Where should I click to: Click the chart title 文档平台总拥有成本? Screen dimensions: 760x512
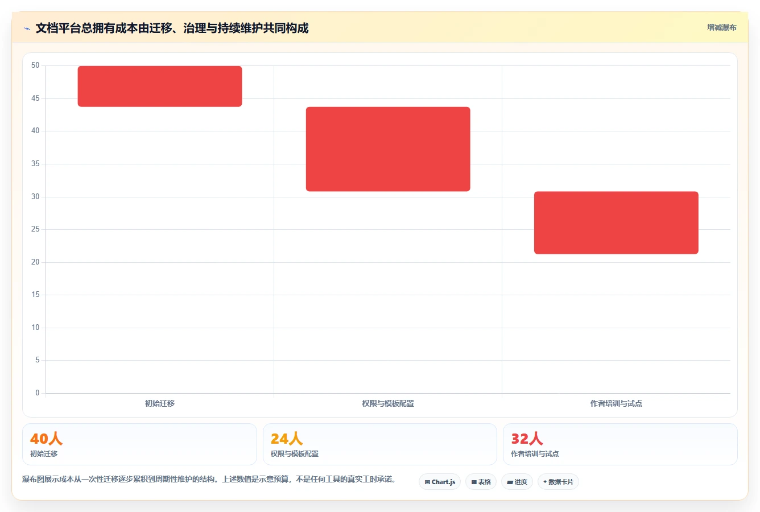[x=172, y=28]
